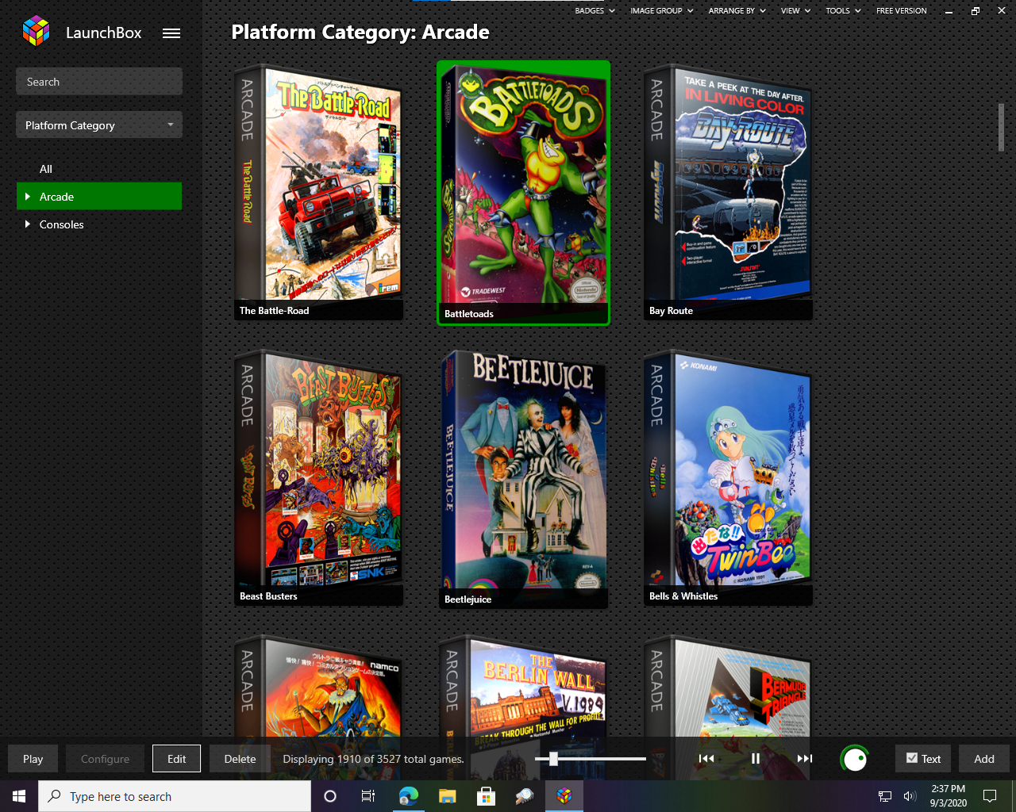Select the Consoles category
This screenshot has width=1016, height=812.
pyautogui.click(x=61, y=224)
